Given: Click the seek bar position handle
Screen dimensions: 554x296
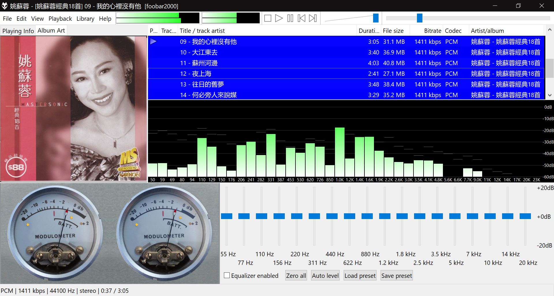Looking at the screenshot, I should click(x=420, y=18).
